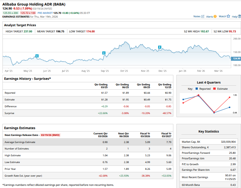Click the earnings E marker near Sep '25

click(x=104, y=53)
